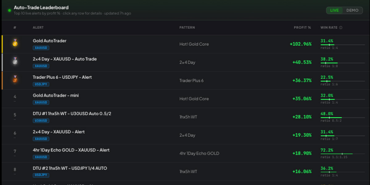
Task: Click the 72.2% win rate bar
Action: pyautogui.click(x=342, y=154)
